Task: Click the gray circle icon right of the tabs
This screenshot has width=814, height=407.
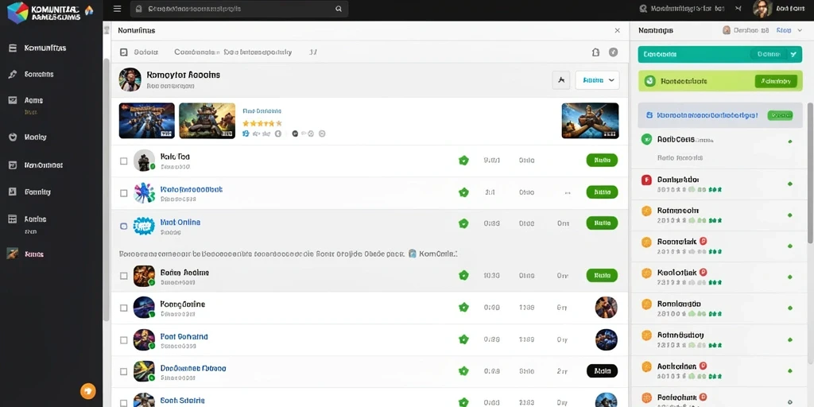Action: (x=613, y=52)
